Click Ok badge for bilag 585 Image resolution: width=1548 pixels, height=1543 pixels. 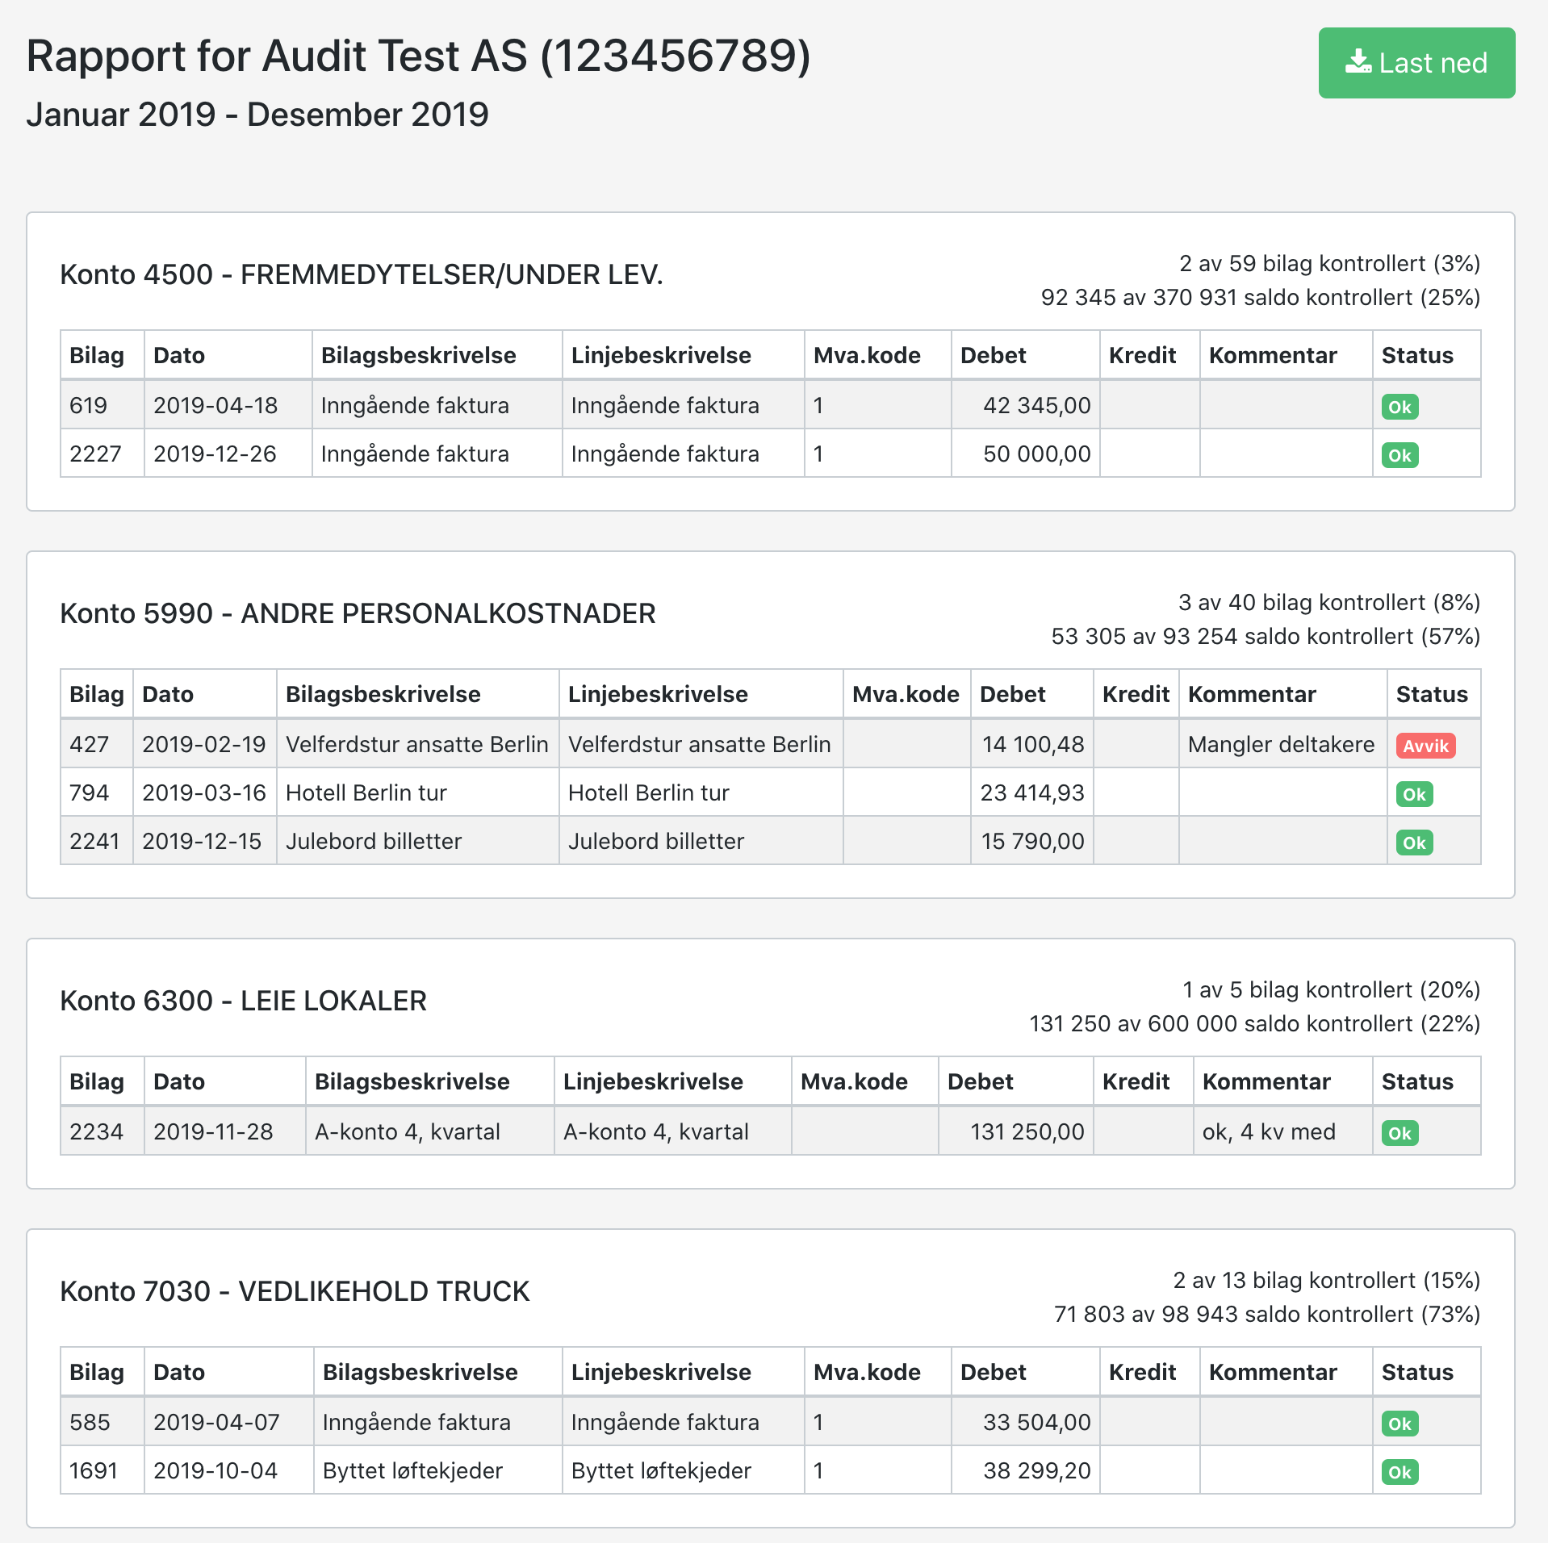coord(1399,1424)
